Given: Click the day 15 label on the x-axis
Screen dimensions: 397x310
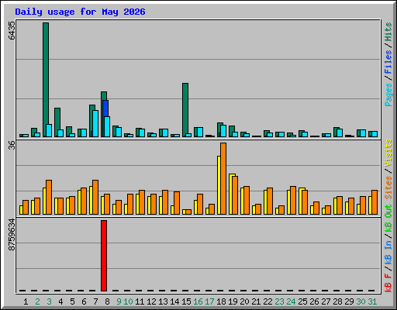Looking at the screenshot, I should pos(186,301).
